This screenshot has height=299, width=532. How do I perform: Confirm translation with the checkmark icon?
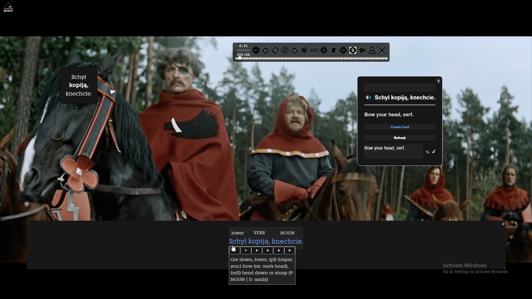click(434, 152)
